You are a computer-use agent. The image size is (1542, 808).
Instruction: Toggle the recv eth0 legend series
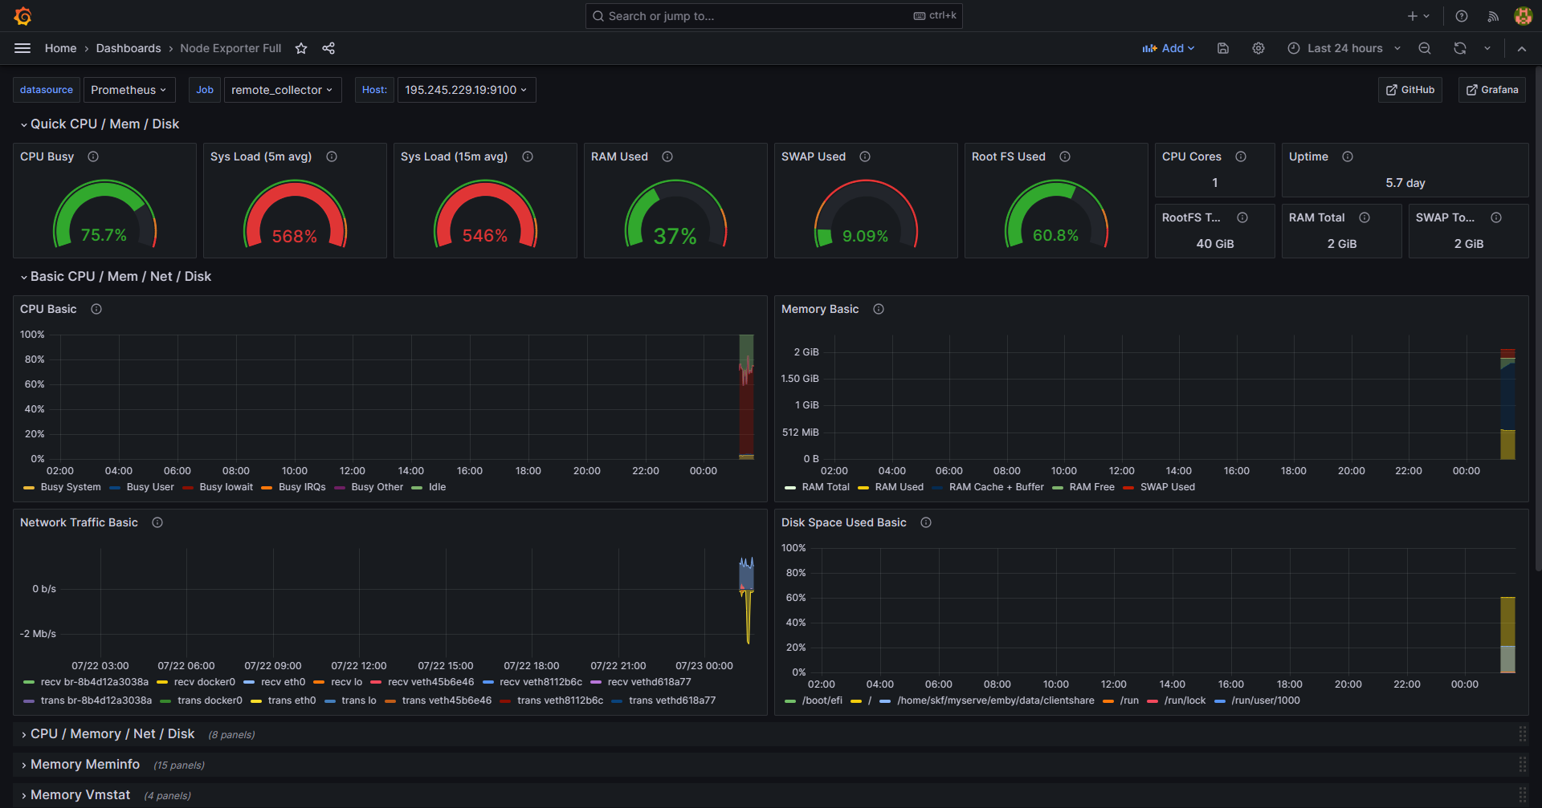(x=283, y=682)
